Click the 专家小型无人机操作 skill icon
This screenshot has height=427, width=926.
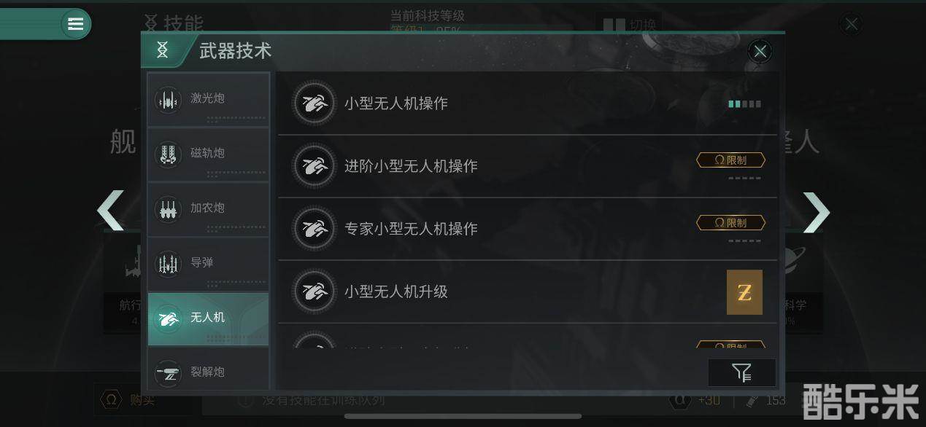pyautogui.click(x=315, y=229)
